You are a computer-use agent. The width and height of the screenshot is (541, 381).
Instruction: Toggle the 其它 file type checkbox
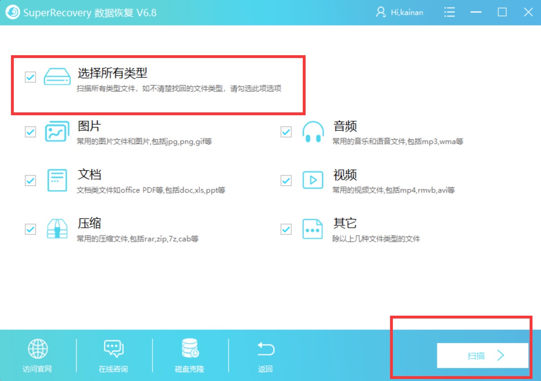[x=286, y=229]
